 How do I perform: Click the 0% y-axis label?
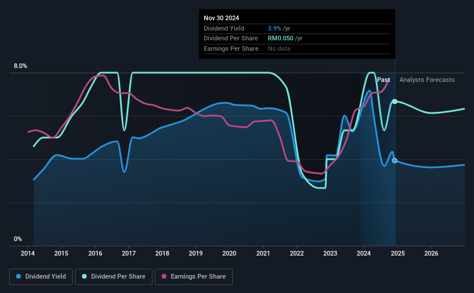(x=18, y=239)
